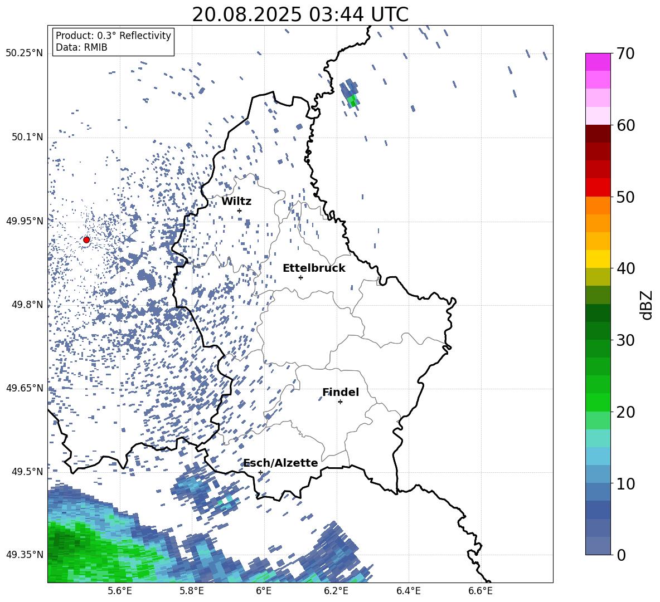The width and height of the screenshot is (660, 602).
Task: Pick the dark maroon swatch below 60
Action: tap(598, 134)
